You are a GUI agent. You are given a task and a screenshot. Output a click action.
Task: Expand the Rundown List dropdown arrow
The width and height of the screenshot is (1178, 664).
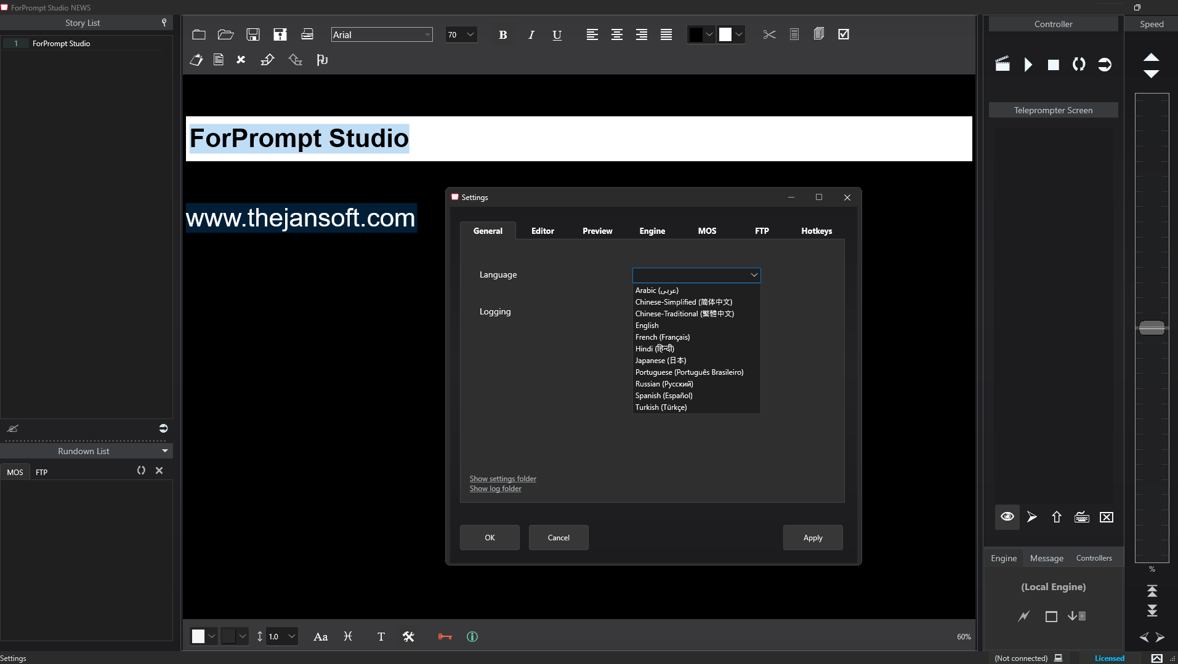[x=165, y=451]
